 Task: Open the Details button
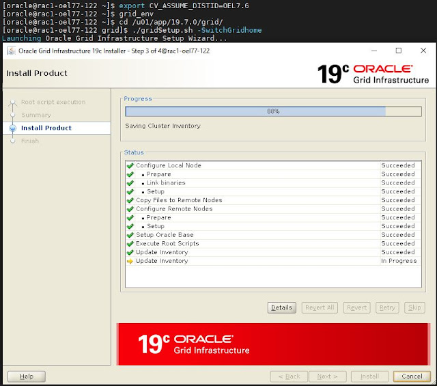coord(282,307)
